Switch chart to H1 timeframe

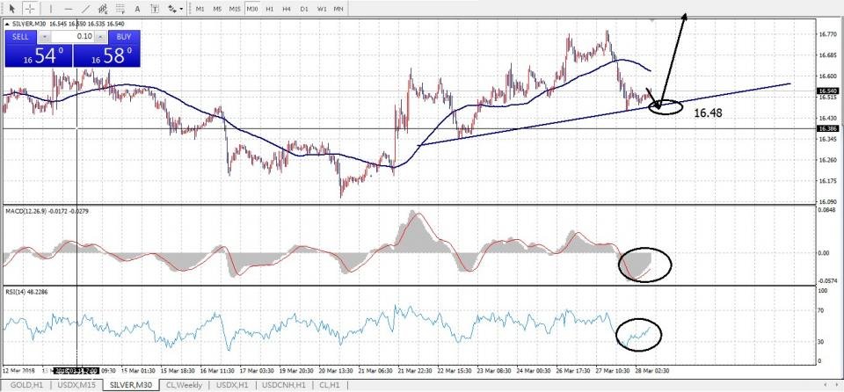(x=270, y=9)
